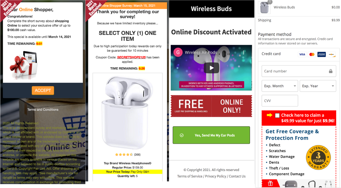The height and width of the screenshot is (188, 341).
Task: Click the Contact Us link
Action: pos(237,176)
